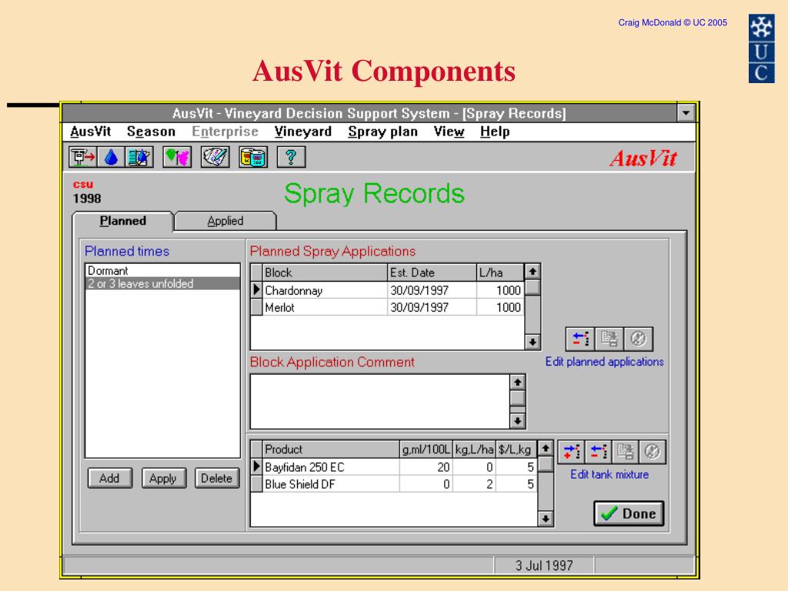Click the blue water droplet toolbar icon
The width and height of the screenshot is (788, 591).
click(111, 157)
